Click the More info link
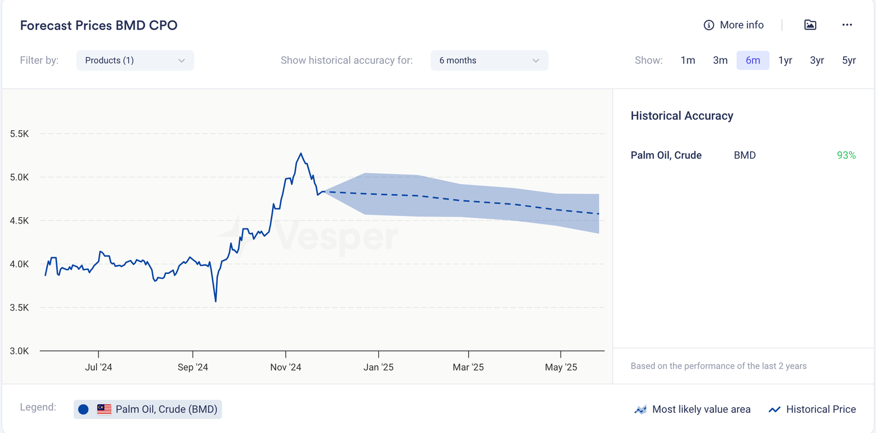The width and height of the screenshot is (876, 433). pyautogui.click(x=741, y=25)
